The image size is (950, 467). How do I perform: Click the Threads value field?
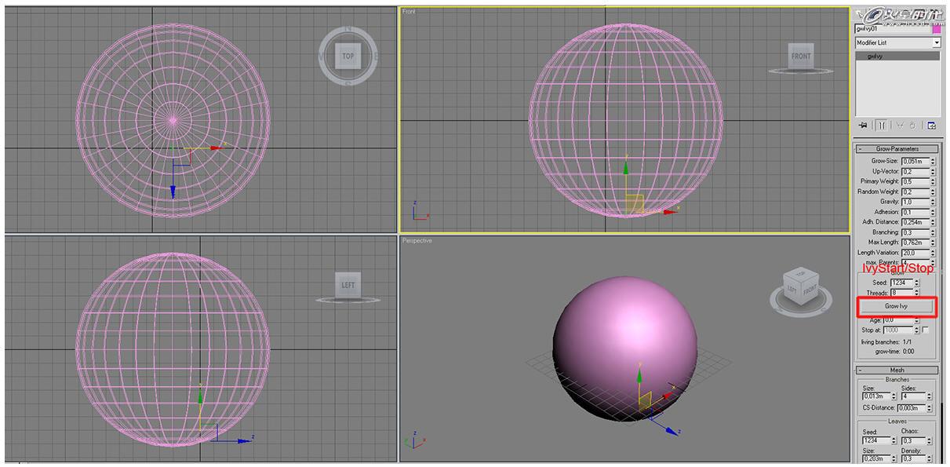pyautogui.click(x=901, y=293)
